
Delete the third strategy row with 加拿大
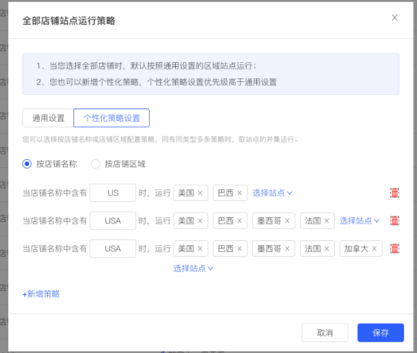pyautogui.click(x=394, y=249)
